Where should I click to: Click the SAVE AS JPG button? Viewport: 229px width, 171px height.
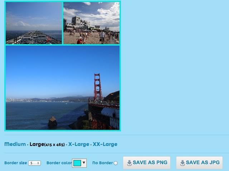point(200,163)
